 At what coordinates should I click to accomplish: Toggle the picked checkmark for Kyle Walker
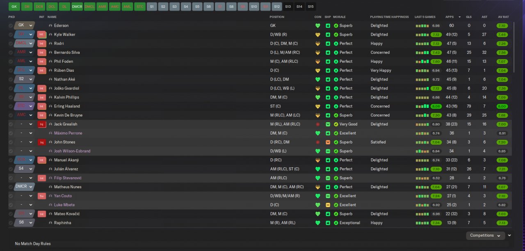point(11,34)
